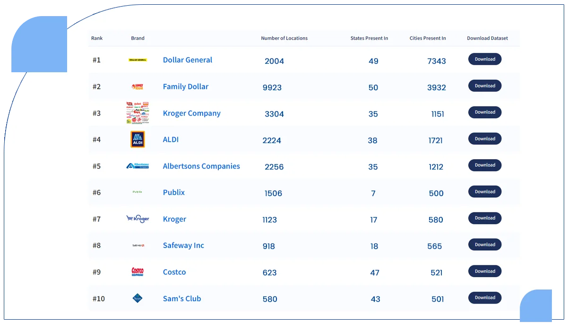Download the ALDI dataset

(485, 139)
